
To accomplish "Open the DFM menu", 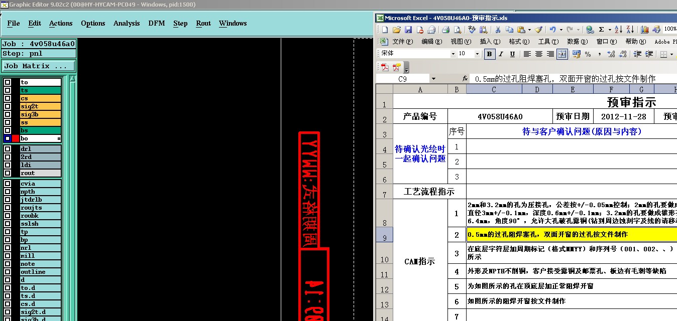I will point(157,23).
